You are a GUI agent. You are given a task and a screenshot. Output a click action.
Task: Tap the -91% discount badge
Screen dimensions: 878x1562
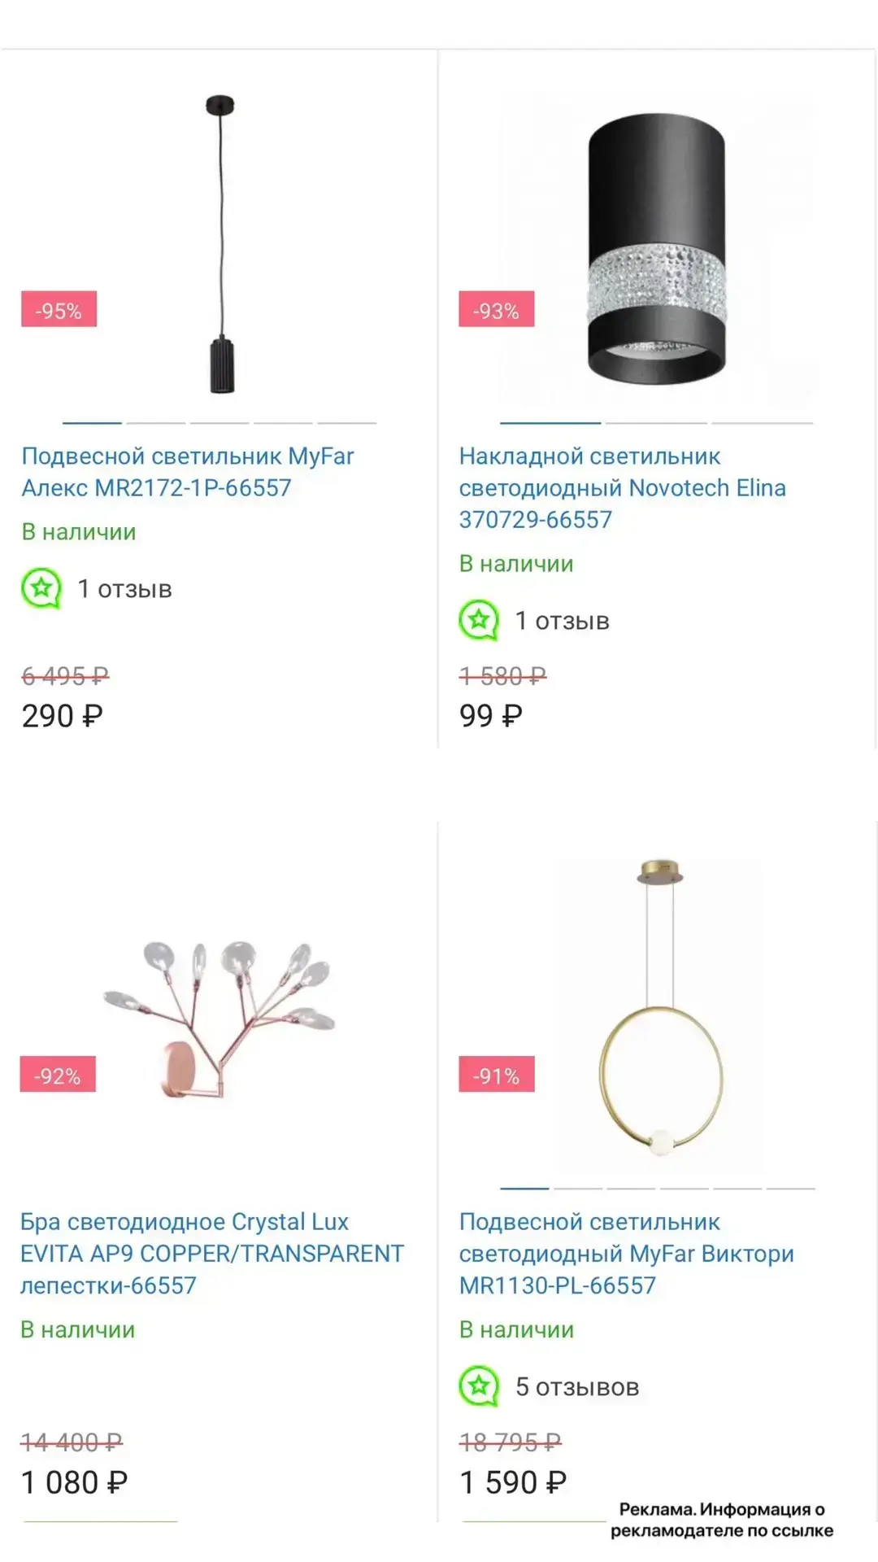point(496,1075)
